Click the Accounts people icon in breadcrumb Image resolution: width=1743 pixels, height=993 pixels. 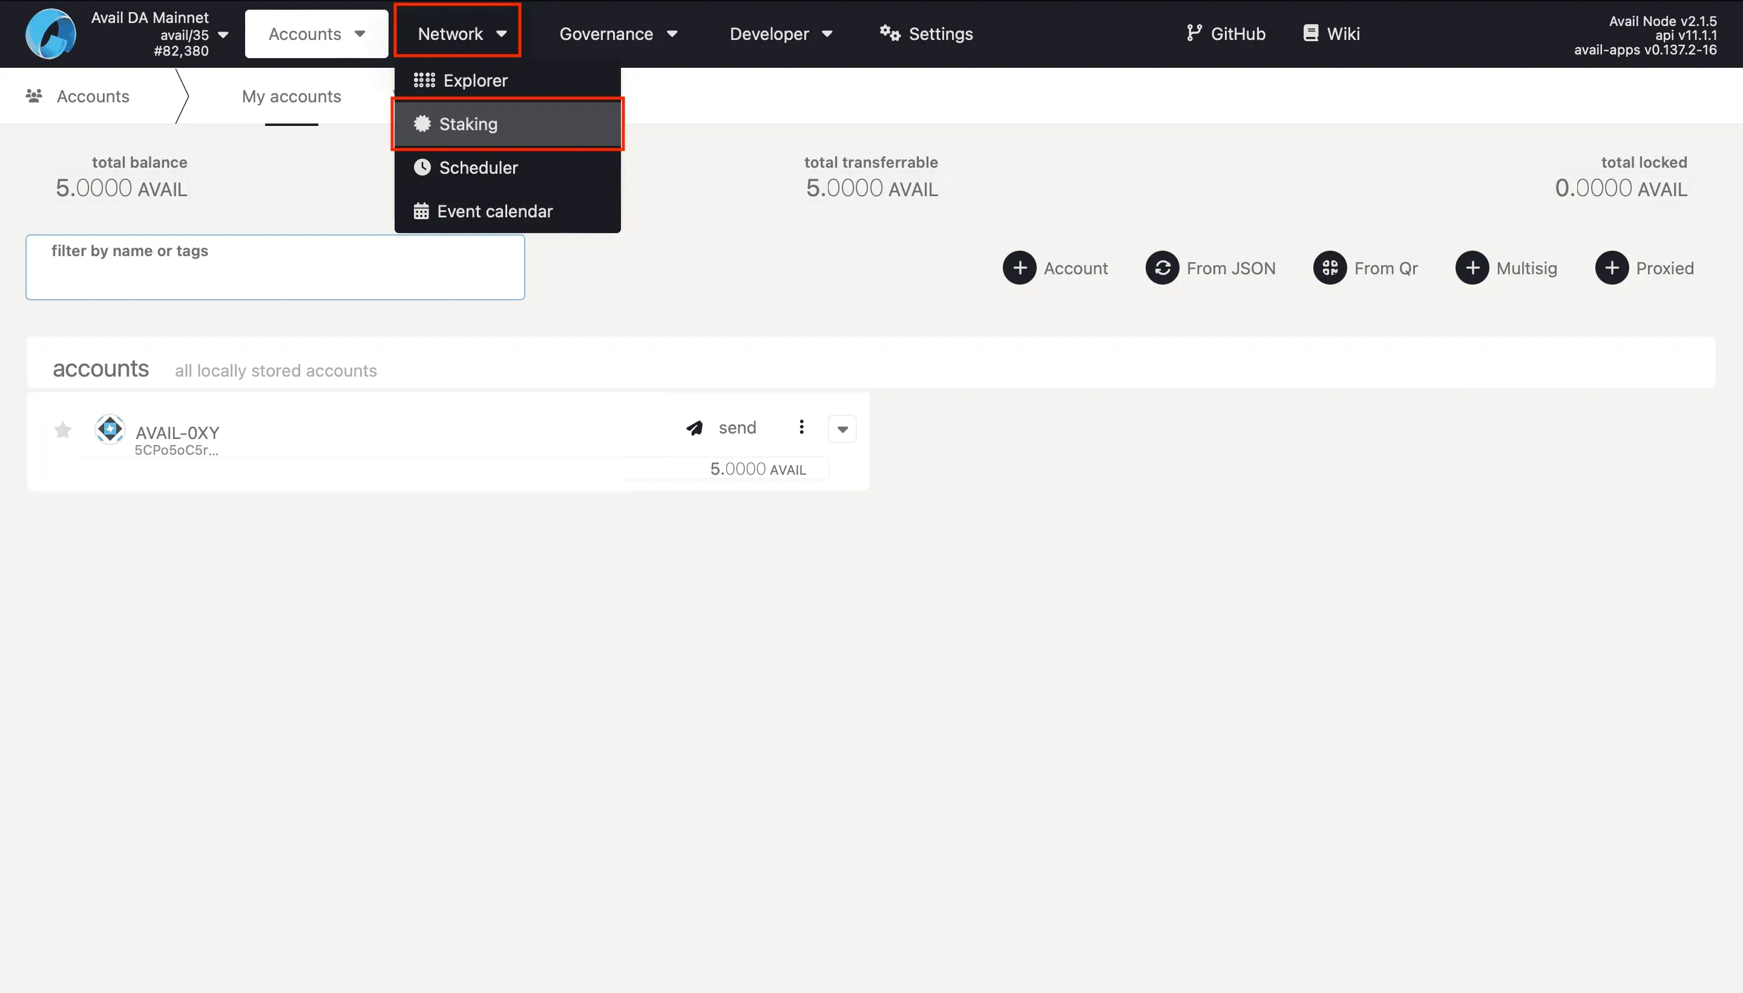[x=33, y=96]
